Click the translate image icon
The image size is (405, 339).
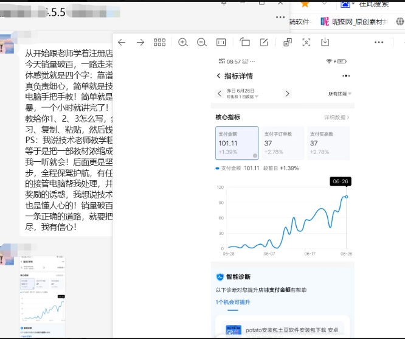pyautogui.click(x=288, y=43)
